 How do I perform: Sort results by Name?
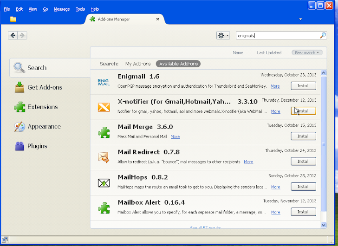(238, 52)
